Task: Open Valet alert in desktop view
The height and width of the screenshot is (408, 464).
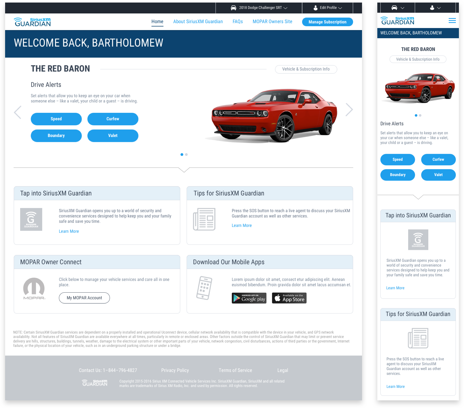Action: pyautogui.click(x=113, y=136)
